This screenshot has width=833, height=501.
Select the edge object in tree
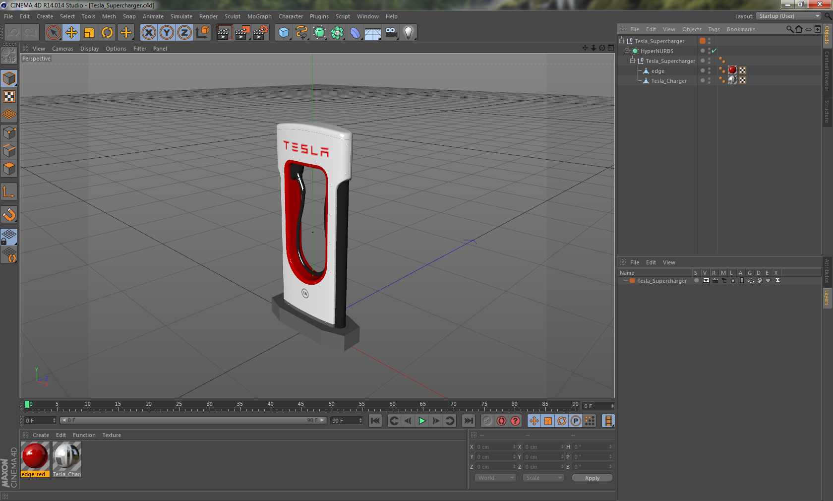point(657,71)
